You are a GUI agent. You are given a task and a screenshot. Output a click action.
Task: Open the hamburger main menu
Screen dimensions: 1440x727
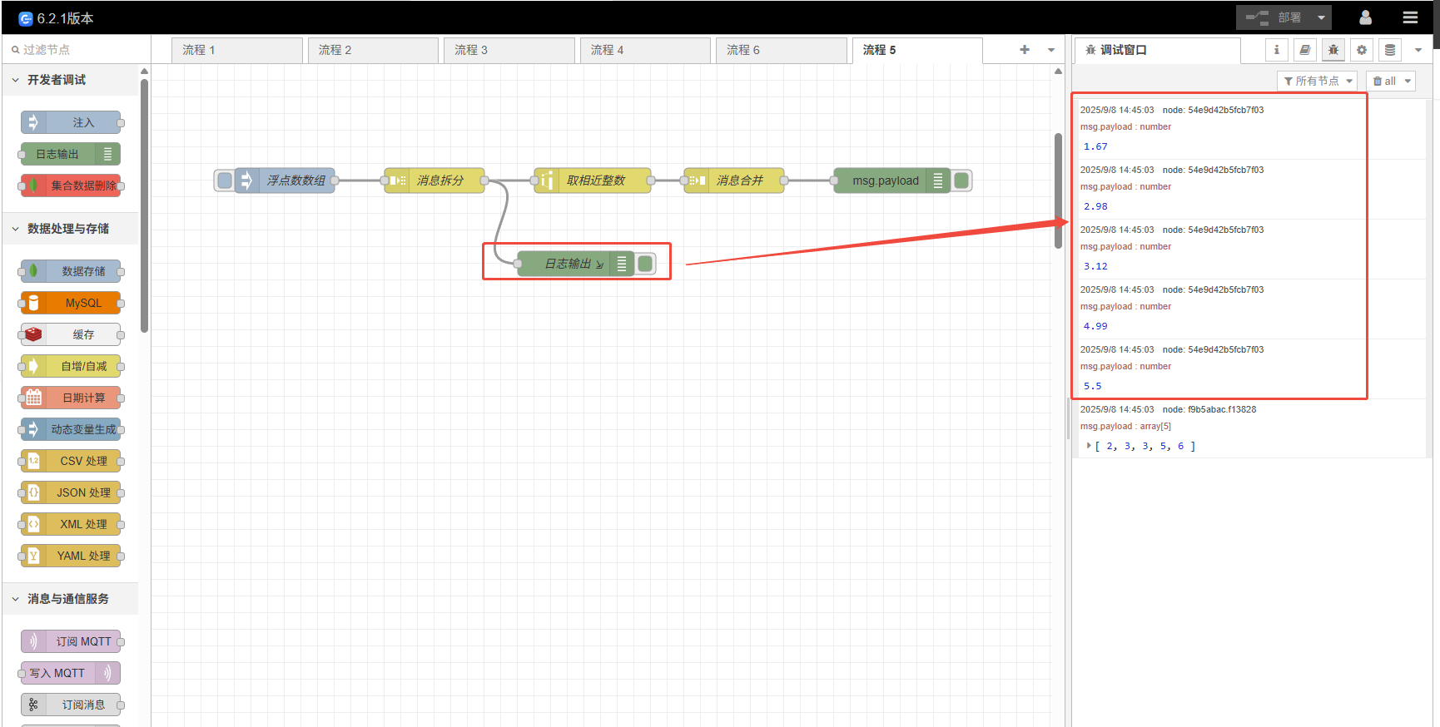(x=1410, y=17)
